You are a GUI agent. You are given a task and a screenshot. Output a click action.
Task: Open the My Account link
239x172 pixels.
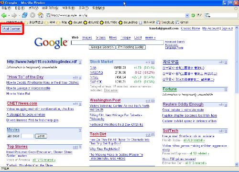tap(211, 28)
